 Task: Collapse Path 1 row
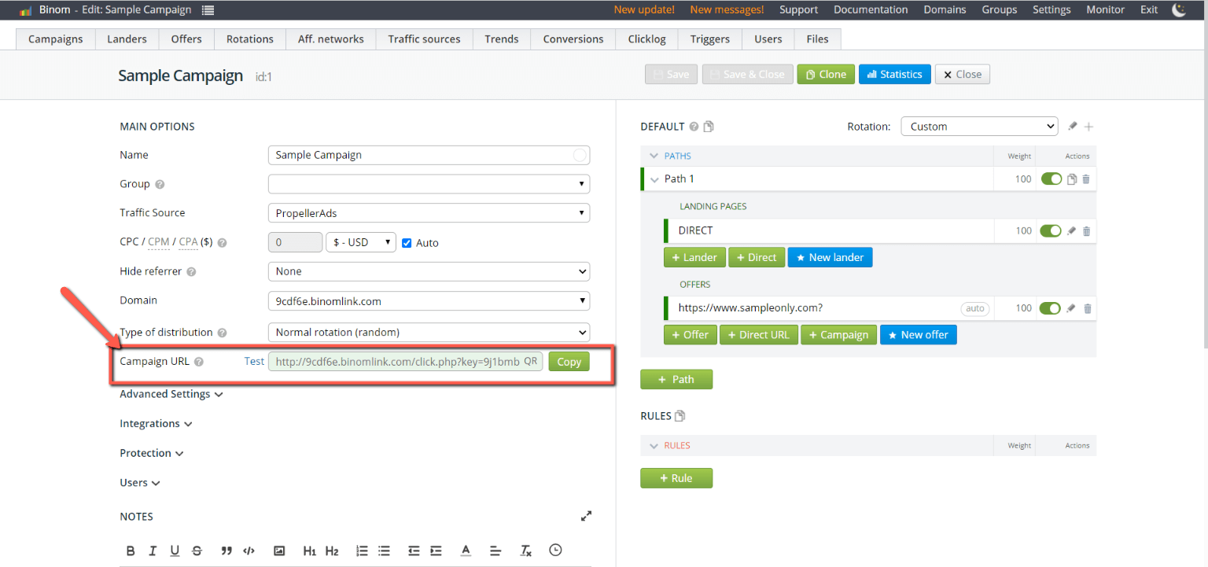pyautogui.click(x=654, y=179)
